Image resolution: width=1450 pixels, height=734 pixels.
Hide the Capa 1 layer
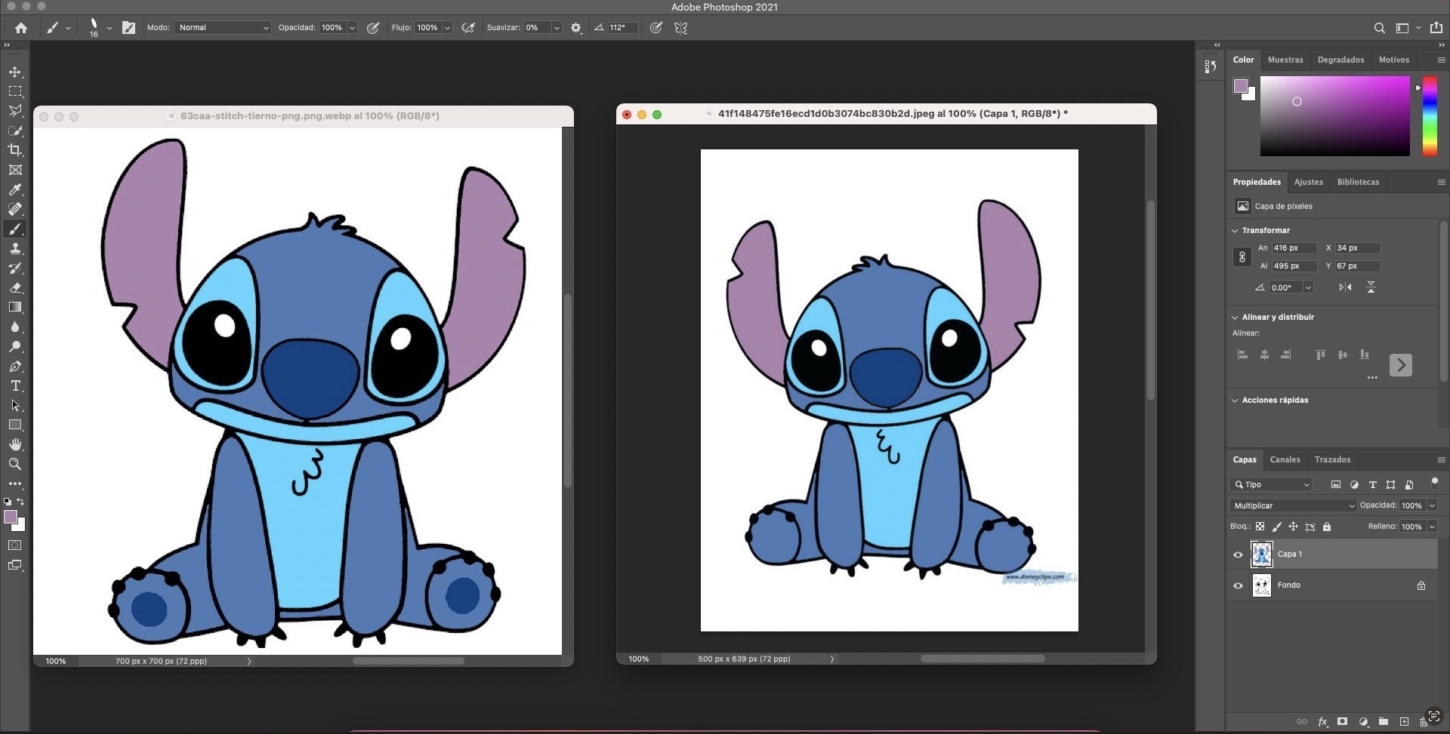(x=1238, y=554)
